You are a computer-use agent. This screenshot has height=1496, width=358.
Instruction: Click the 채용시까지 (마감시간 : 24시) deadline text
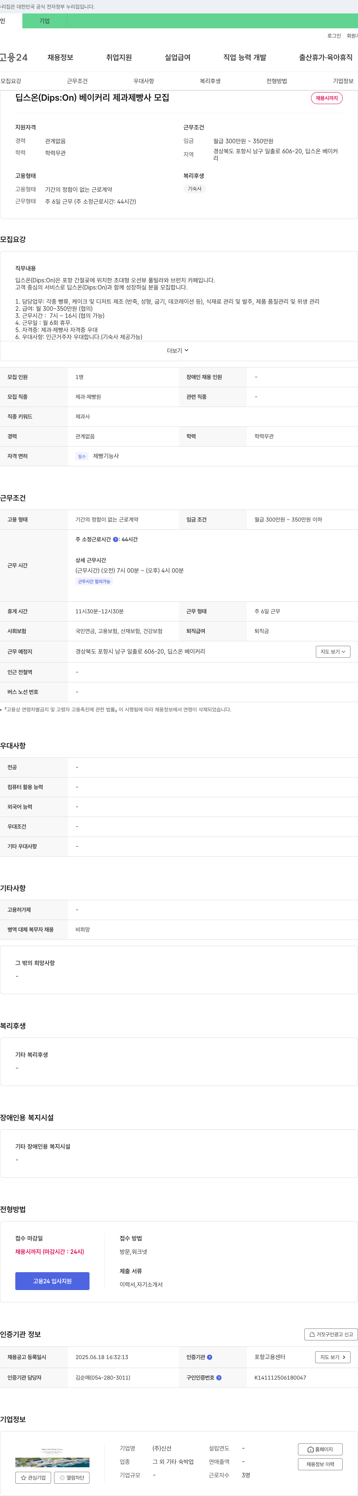click(50, 1252)
